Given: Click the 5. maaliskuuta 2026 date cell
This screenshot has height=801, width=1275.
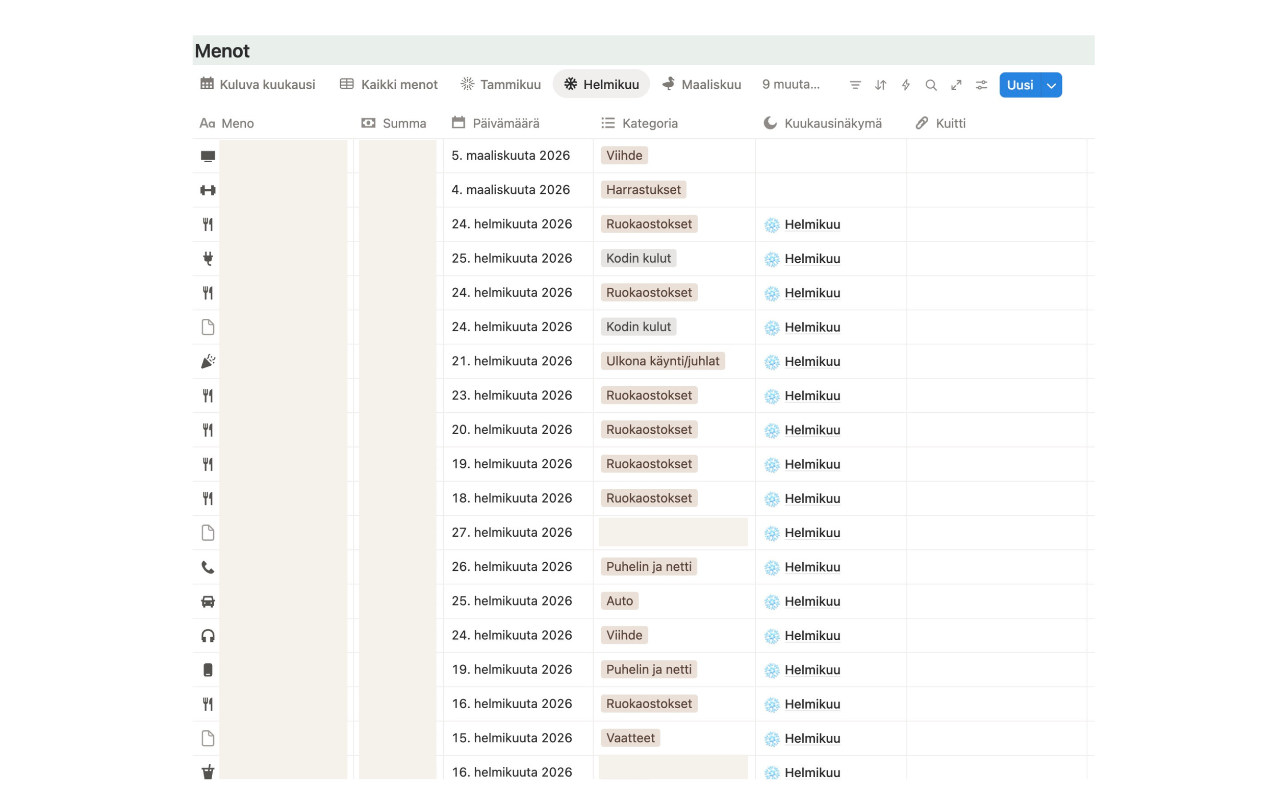Looking at the screenshot, I should (511, 155).
